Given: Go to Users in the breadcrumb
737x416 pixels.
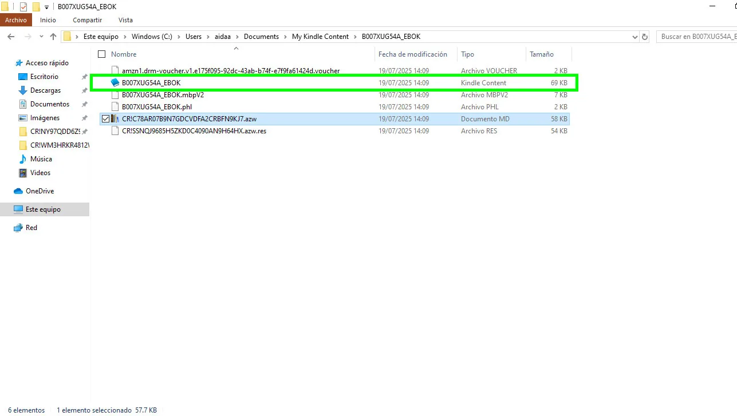Looking at the screenshot, I should coord(194,37).
